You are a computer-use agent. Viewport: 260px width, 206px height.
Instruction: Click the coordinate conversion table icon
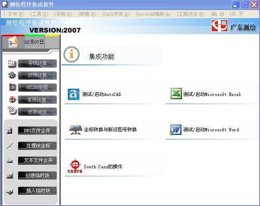pyautogui.click(x=75, y=130)
